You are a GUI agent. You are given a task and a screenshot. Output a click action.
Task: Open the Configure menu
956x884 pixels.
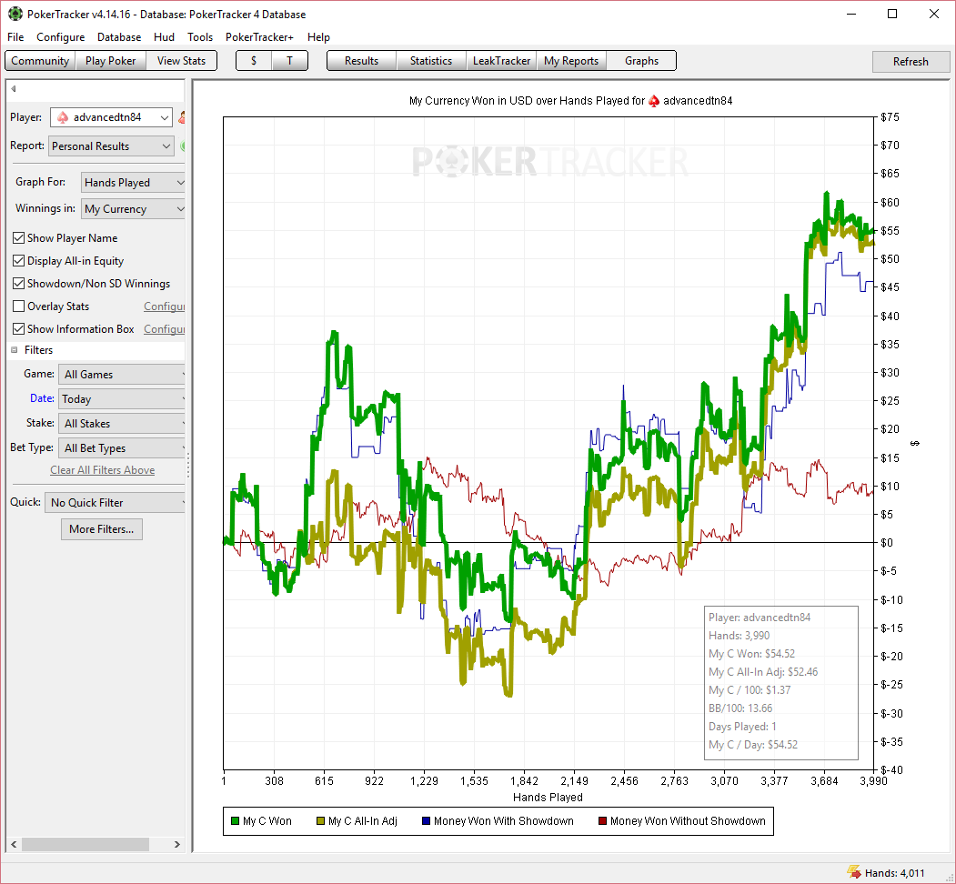tap(60, 37)
